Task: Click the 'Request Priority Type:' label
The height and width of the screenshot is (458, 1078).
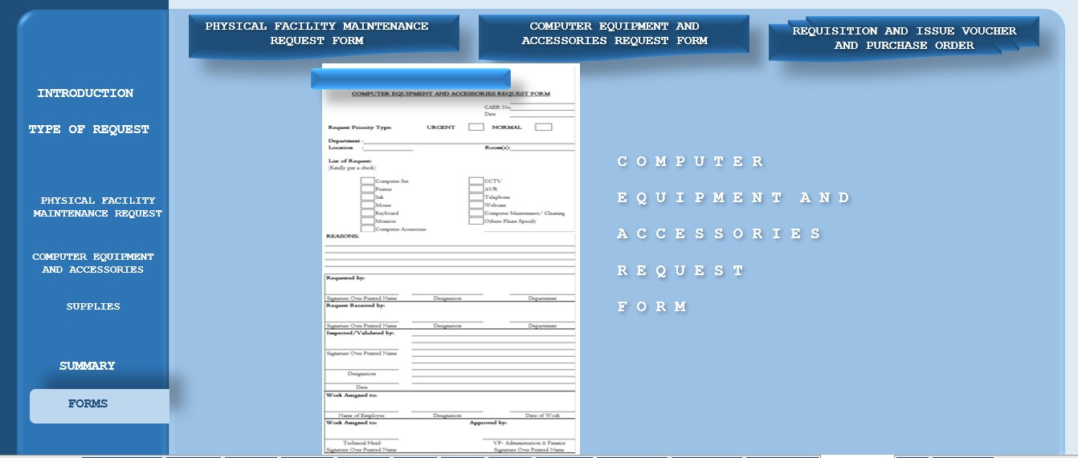Action: click(360, 128)
